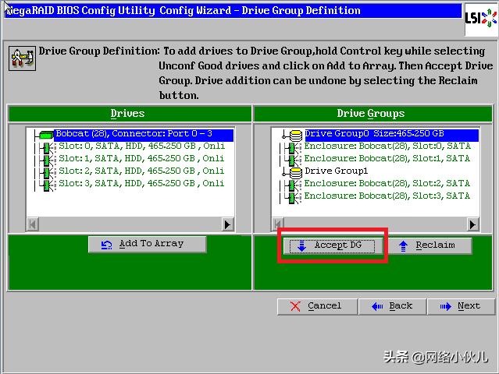
Task: Select Slot: 1 SATA HDD in Drives list
Action: 141,158
